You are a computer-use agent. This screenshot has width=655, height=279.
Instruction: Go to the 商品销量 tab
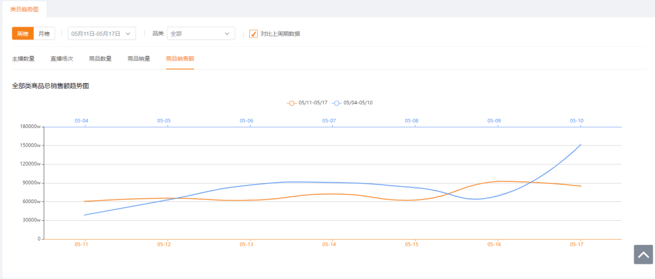[139, 59]
